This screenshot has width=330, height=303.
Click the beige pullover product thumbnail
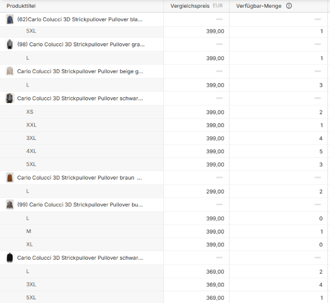(x=10, y=72)
